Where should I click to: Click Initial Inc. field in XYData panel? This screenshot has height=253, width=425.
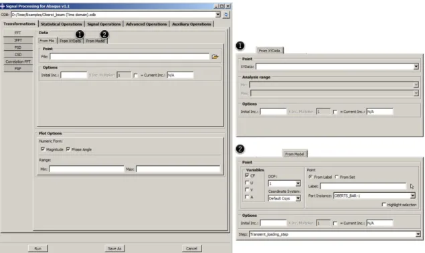tap(273, 112)
